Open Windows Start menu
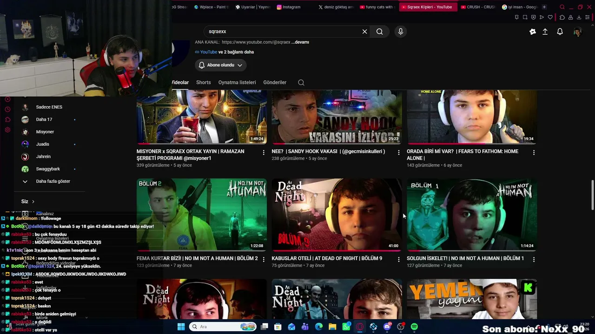The height and width of the screenshot is (334, 595). click(x=181, y=327)
